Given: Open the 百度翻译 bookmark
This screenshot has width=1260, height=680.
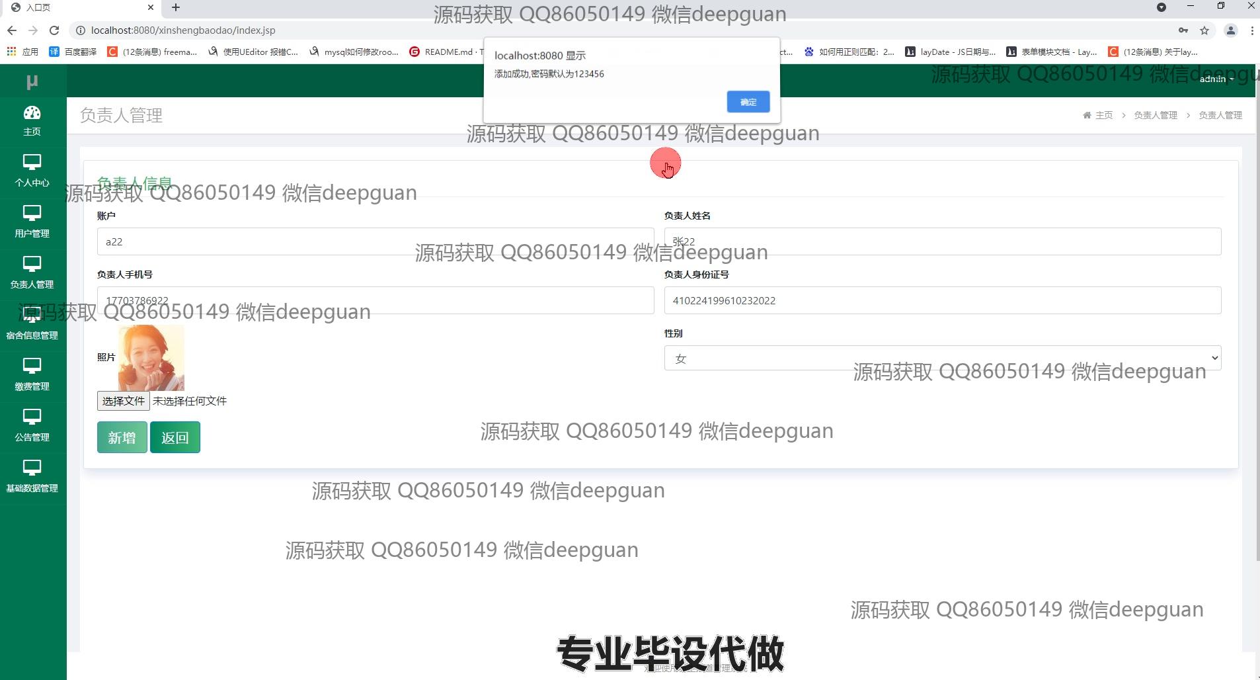Looking at the screenshot, I should click(x=73, y=52).
